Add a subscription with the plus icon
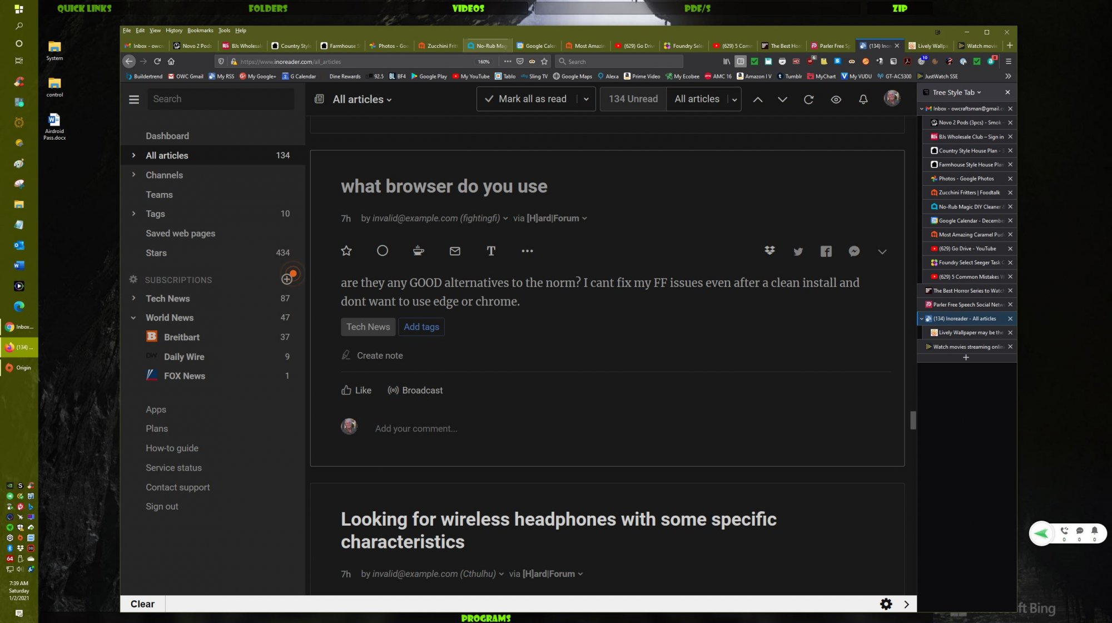 (287, 279)
